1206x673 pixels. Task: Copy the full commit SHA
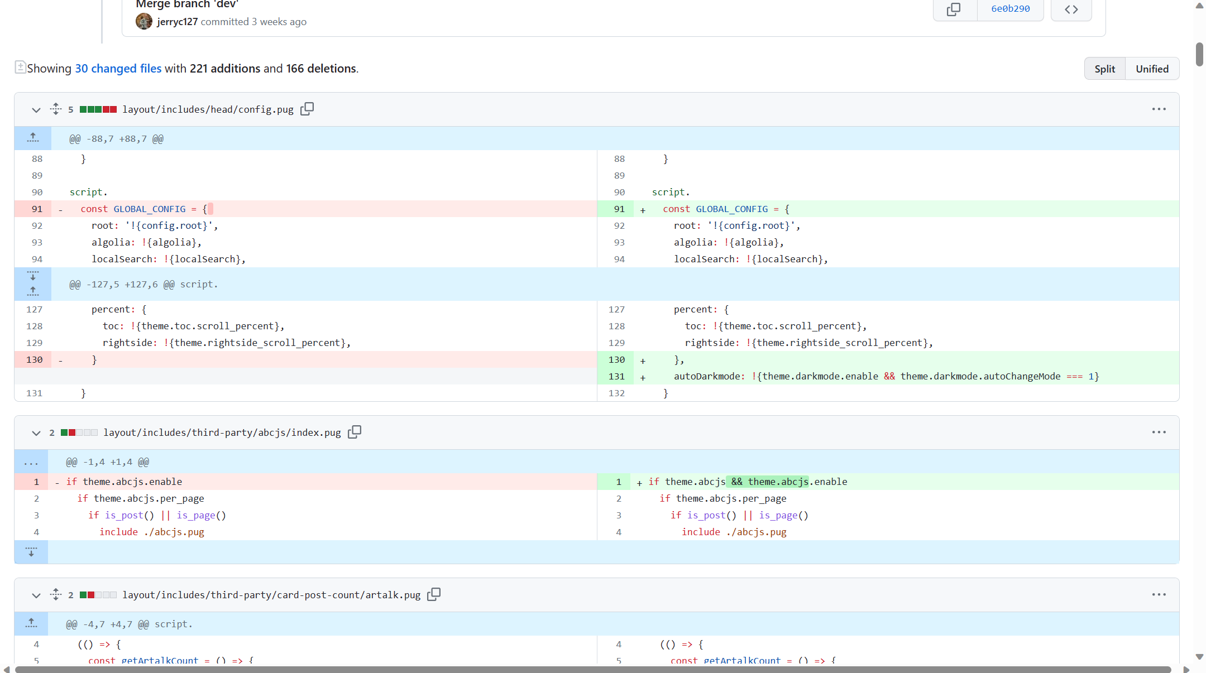954,9
